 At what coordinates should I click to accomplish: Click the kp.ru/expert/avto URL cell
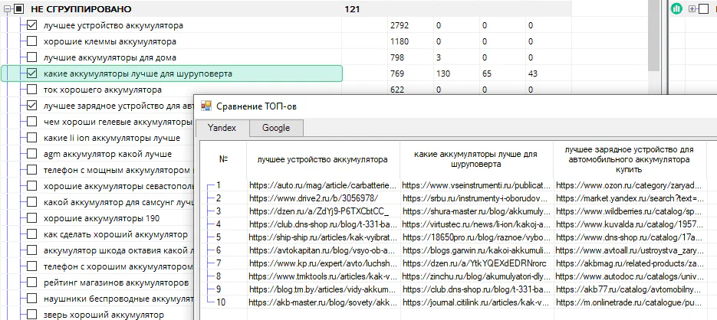point(323,263)
